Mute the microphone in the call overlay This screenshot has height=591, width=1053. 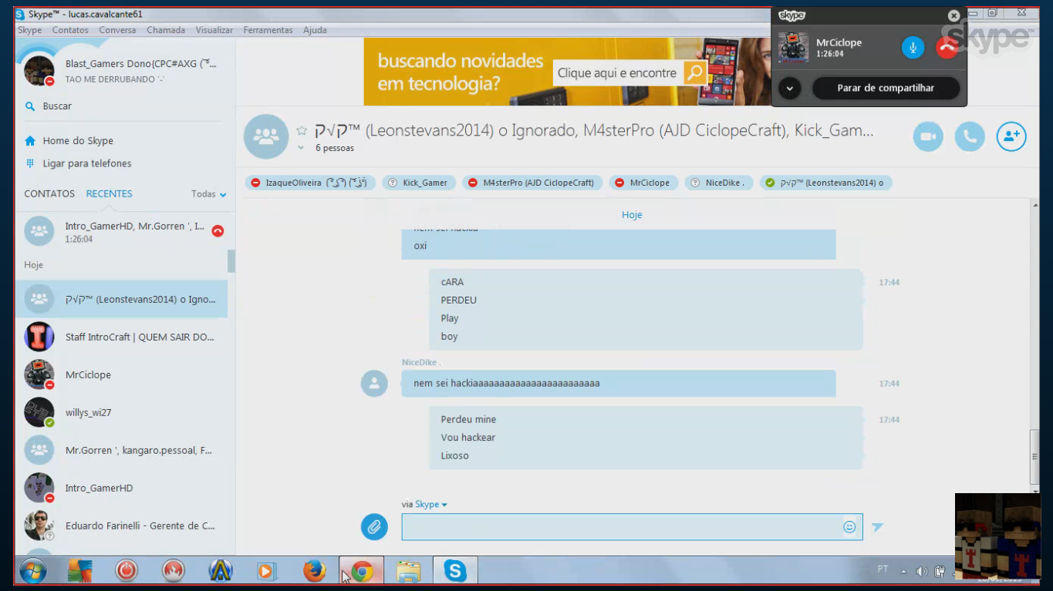913,48
